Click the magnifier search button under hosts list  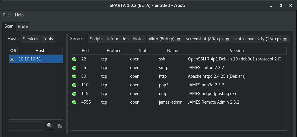tap(50, 126)
